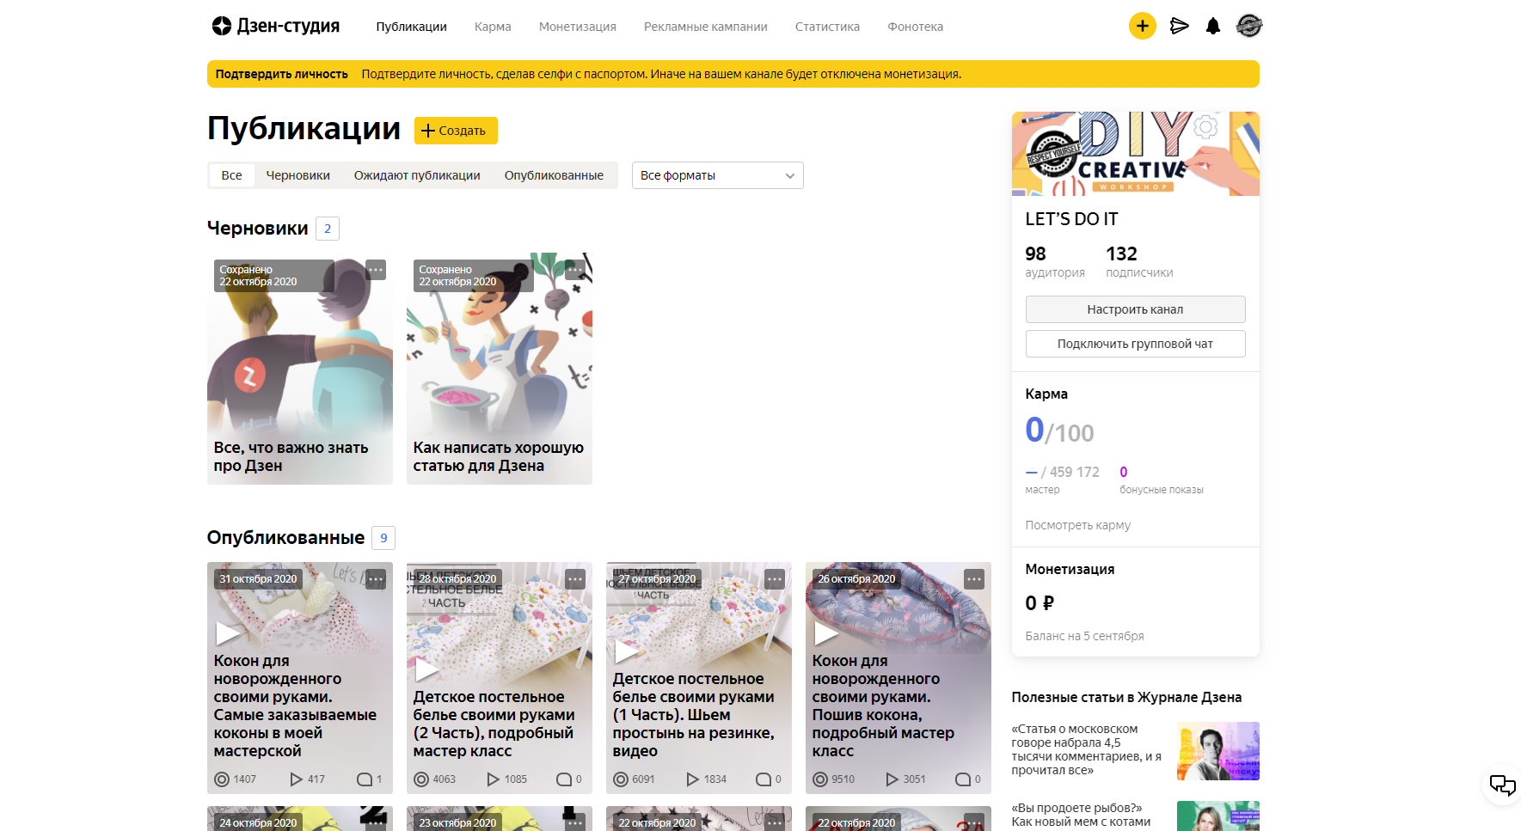Click 'Подтвердить личность' in yellow banner
1521x831 pixels.
pos(281,74)
